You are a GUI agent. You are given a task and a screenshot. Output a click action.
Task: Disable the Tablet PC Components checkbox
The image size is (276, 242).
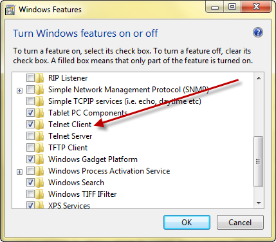tap(30, 113)
